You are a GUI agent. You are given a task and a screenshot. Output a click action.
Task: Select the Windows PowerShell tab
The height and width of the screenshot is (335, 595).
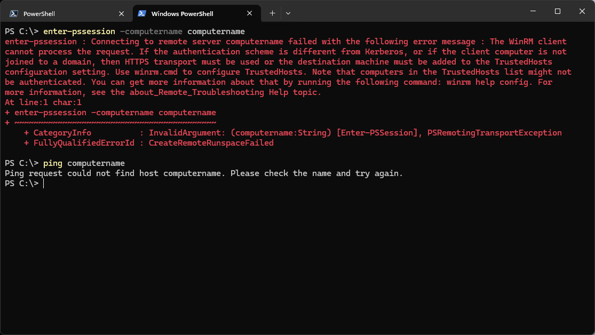pos(196,14)
